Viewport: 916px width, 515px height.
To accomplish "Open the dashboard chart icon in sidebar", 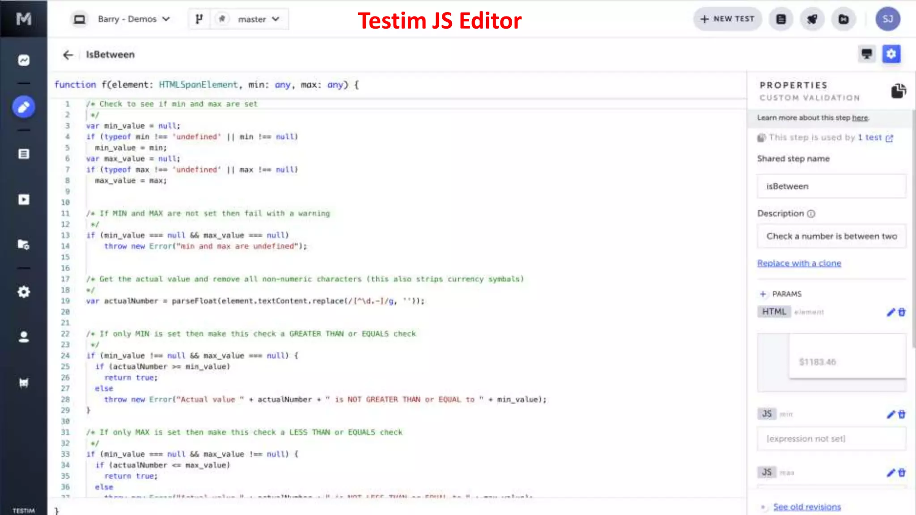I will pos(24,60).
